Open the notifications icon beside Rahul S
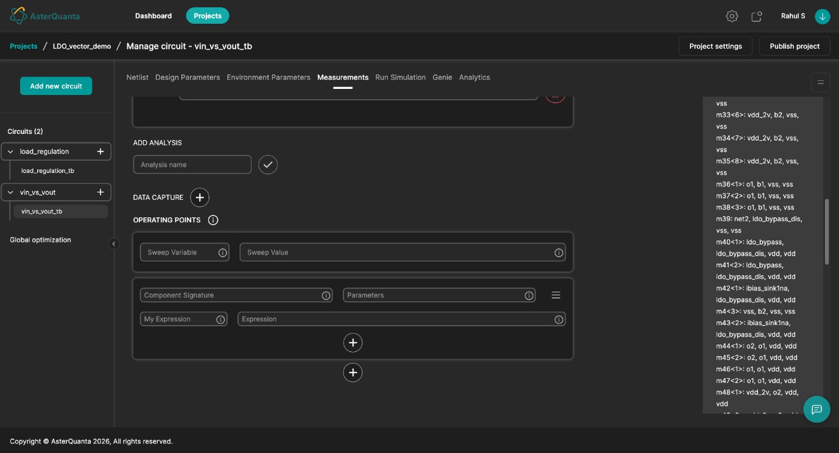 click(757, 16)
